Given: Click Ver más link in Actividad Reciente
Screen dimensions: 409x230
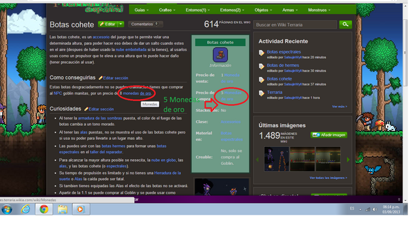Looking at the screenshot, I should tap(339, 107).
